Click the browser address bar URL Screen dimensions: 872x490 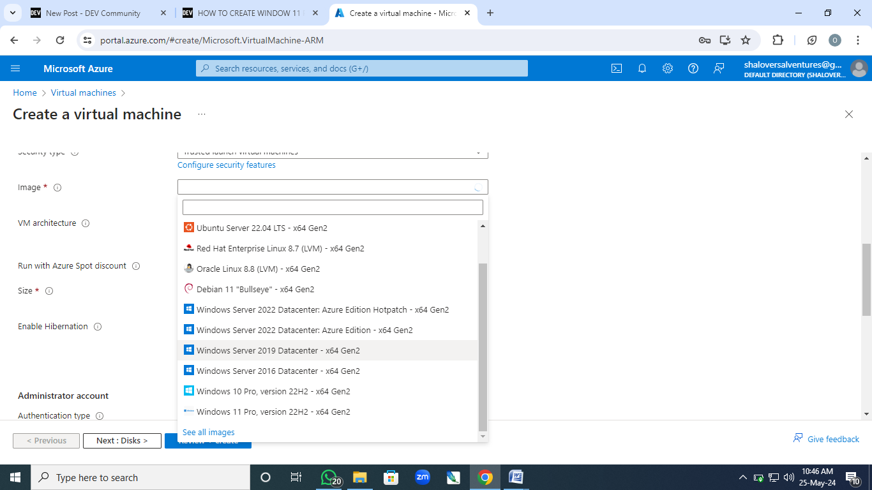point(212,40)
